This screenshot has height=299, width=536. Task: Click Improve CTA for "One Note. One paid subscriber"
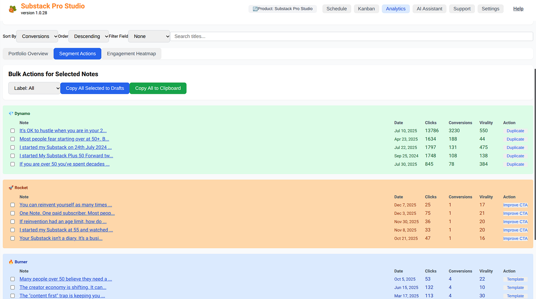(x=515, y=214)
